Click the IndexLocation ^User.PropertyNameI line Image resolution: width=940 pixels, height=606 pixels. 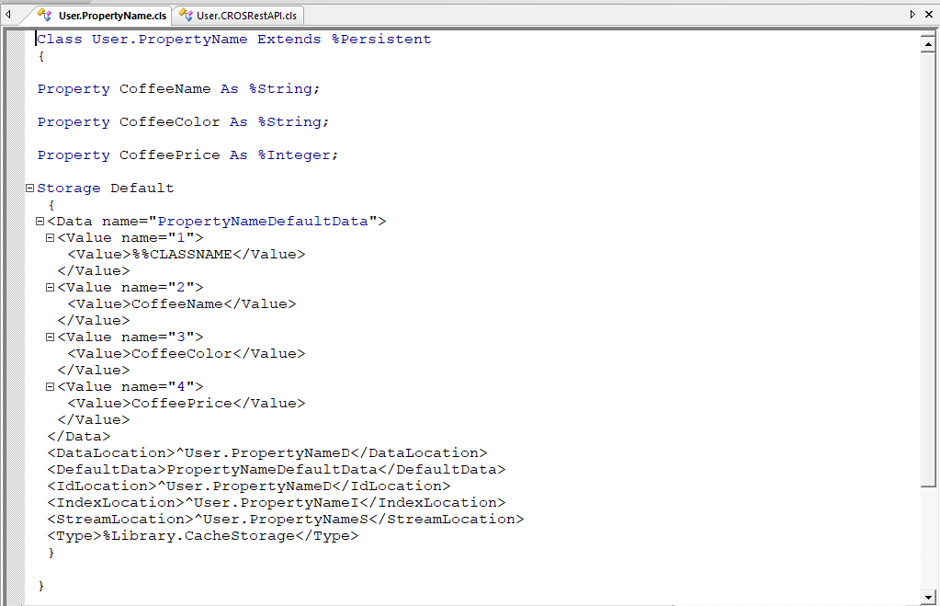277,502
